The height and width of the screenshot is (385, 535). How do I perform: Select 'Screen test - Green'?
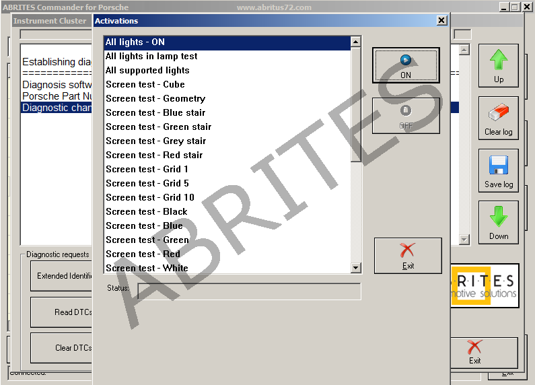(x=227, y=240)
